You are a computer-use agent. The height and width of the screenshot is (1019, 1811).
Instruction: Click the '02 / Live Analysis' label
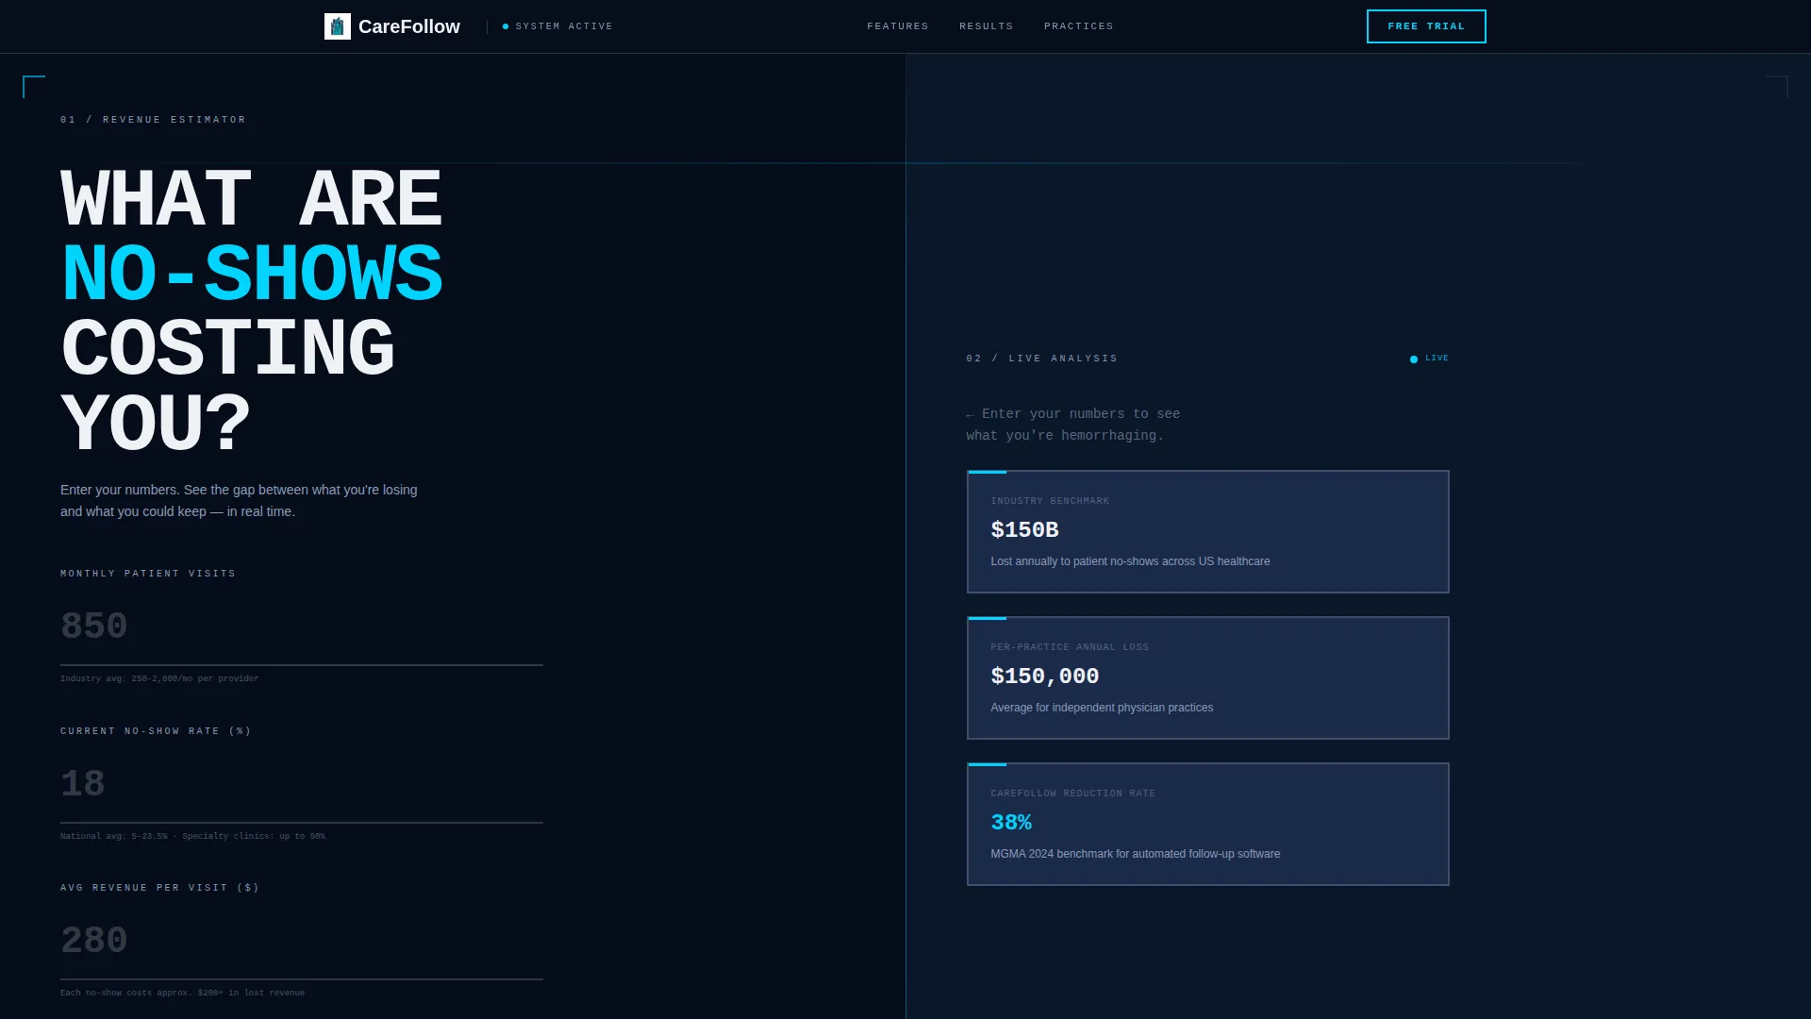coord(1042,359)
